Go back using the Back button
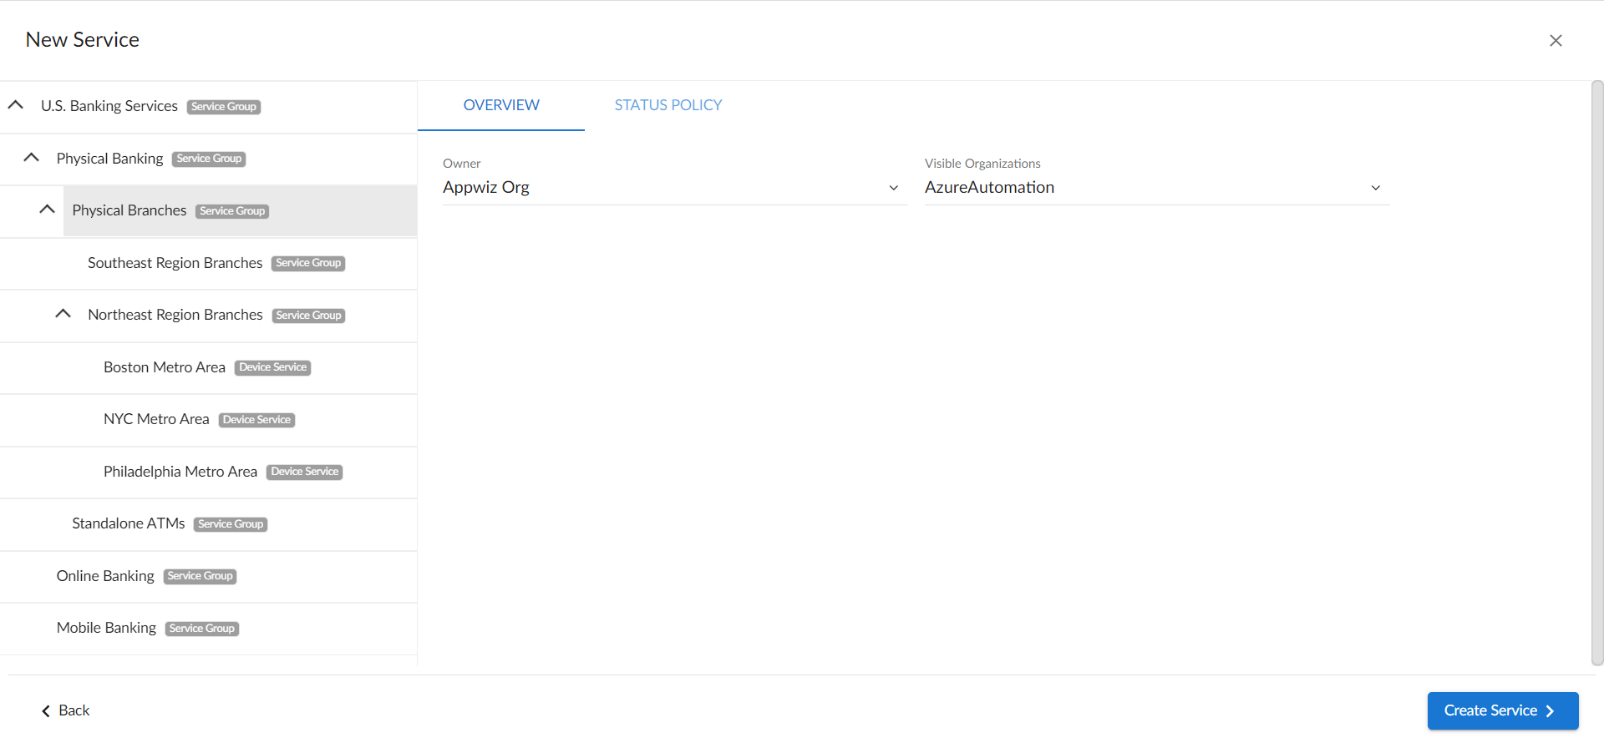1604x753 pixels. tap(66, 710)
